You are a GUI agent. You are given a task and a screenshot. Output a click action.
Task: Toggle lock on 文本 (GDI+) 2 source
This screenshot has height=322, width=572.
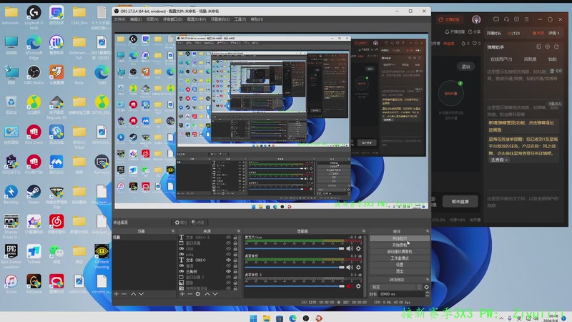[235, 238]
